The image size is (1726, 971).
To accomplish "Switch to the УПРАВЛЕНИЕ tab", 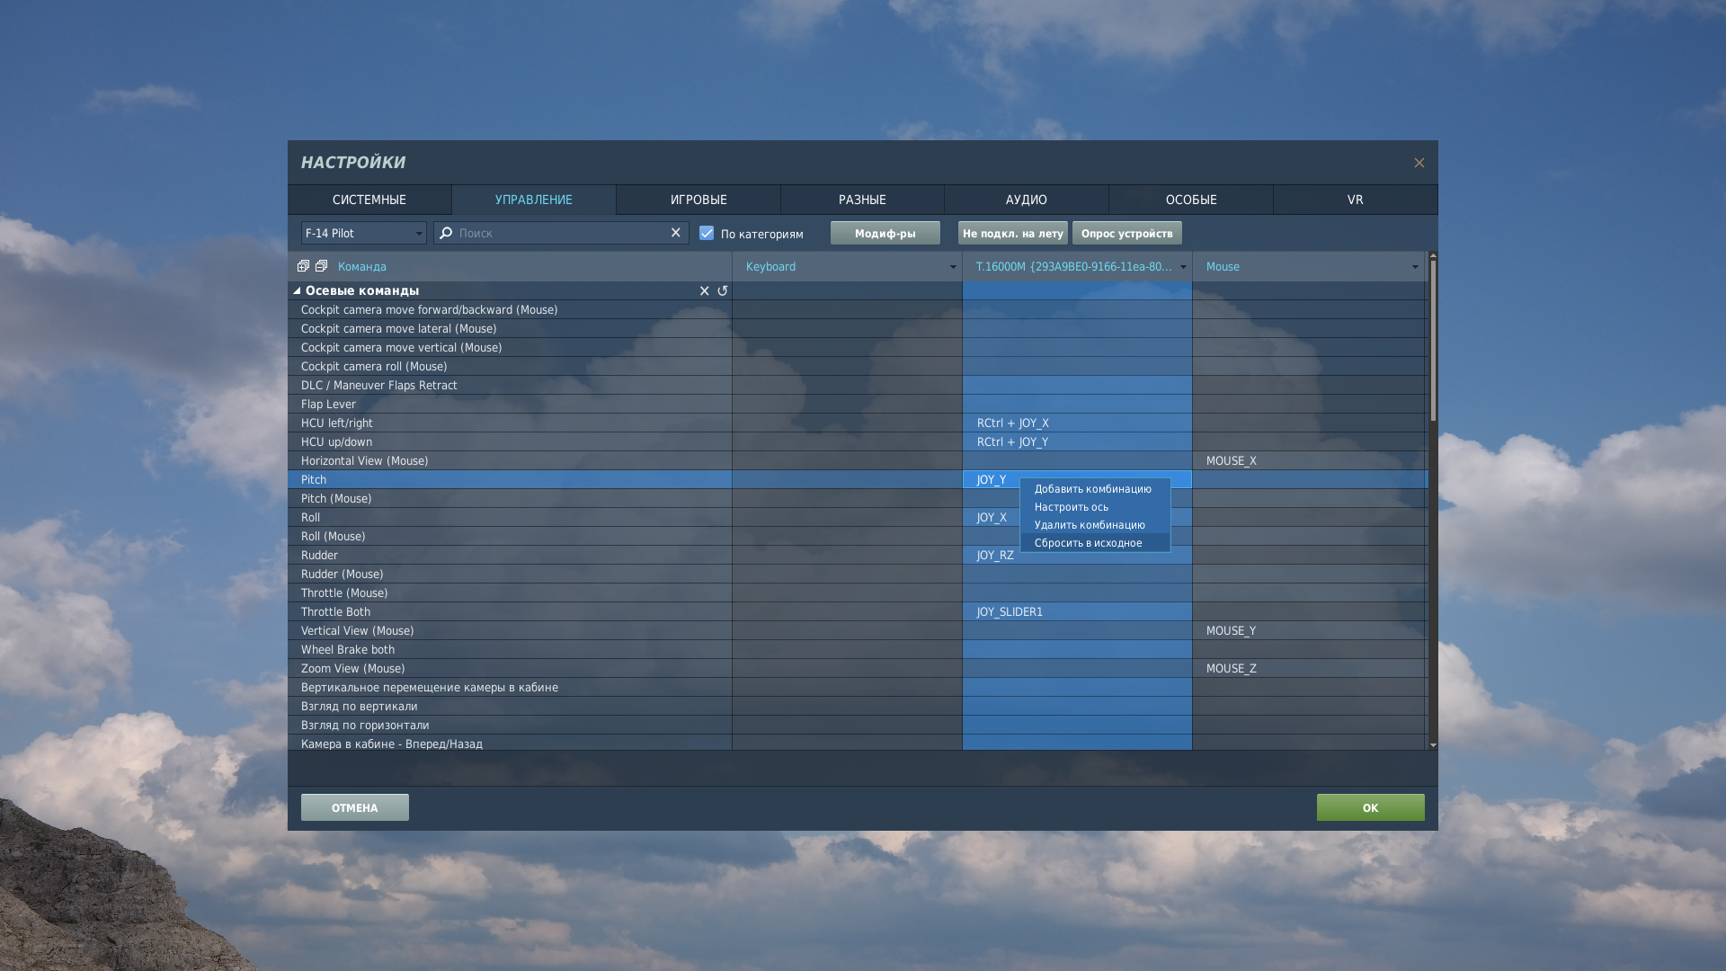I will (x=534, y=200).
